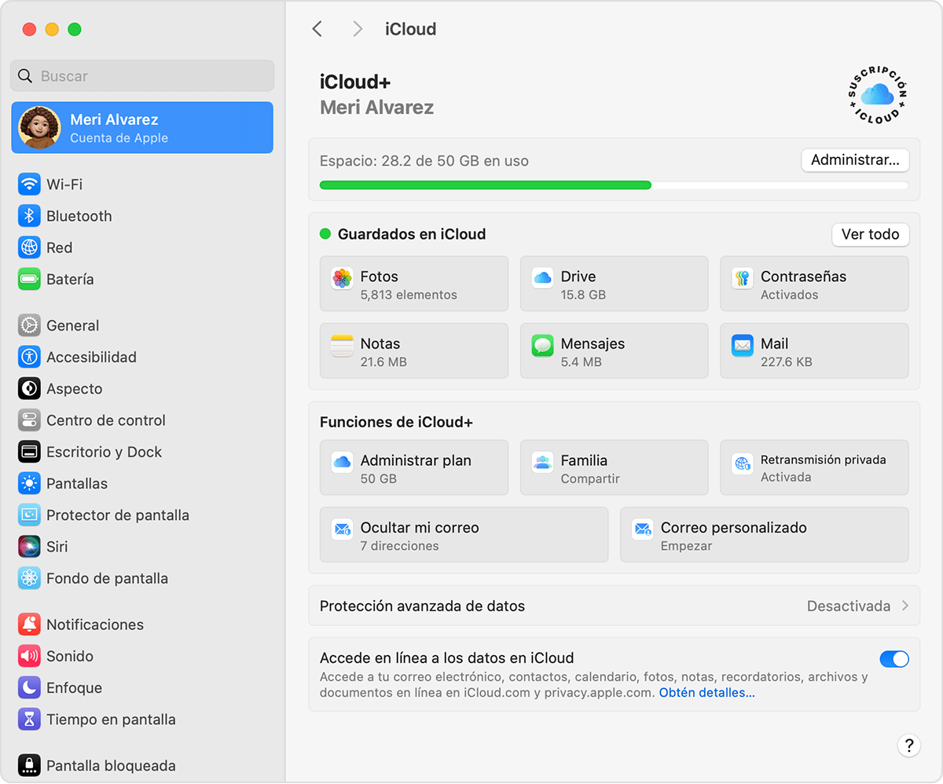Open Bluetooth settings in sidebar

click(x=79, y=216)
